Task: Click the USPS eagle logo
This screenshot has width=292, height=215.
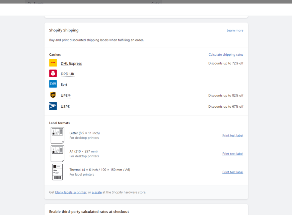Action: pos(53,106)
